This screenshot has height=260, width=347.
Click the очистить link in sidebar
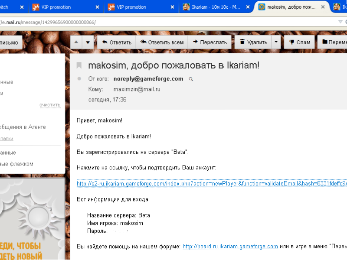pyautogui.click(x=50, y=105)
